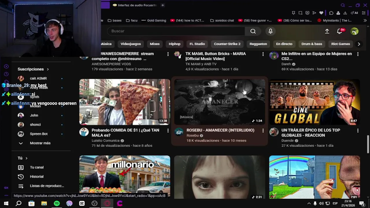The height and width of the screenshot is (208, 370).
Task: Click the Opera GX taskbar icon
Action: click(x=107, y=203)
